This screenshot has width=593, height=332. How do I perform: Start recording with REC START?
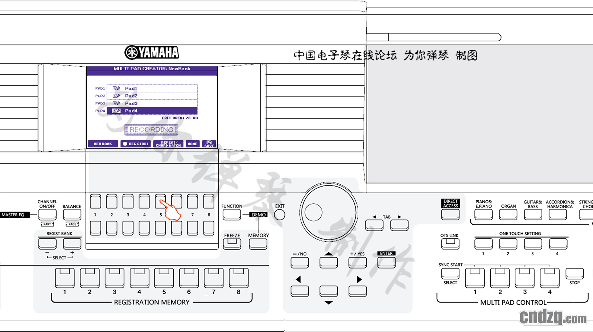pyautogui.click(x=136, y=144)
